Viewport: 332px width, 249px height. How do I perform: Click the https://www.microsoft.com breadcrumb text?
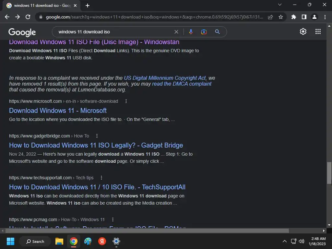pos(35,101)
